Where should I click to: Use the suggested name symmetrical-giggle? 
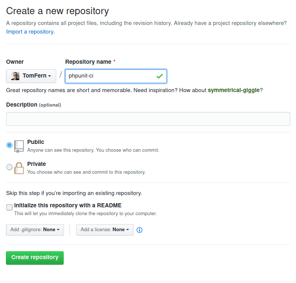click(x=233, y=90)
